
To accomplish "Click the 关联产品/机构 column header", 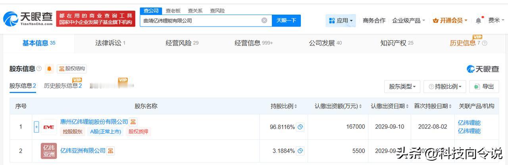I will coord(476,106).
